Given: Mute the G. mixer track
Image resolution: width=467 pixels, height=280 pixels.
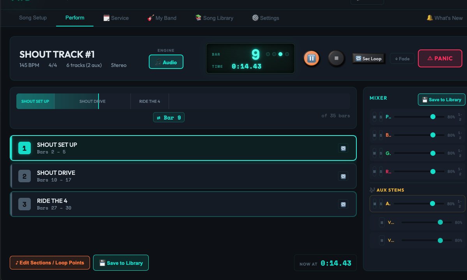Looking at the screenshot, I should 374,153.
